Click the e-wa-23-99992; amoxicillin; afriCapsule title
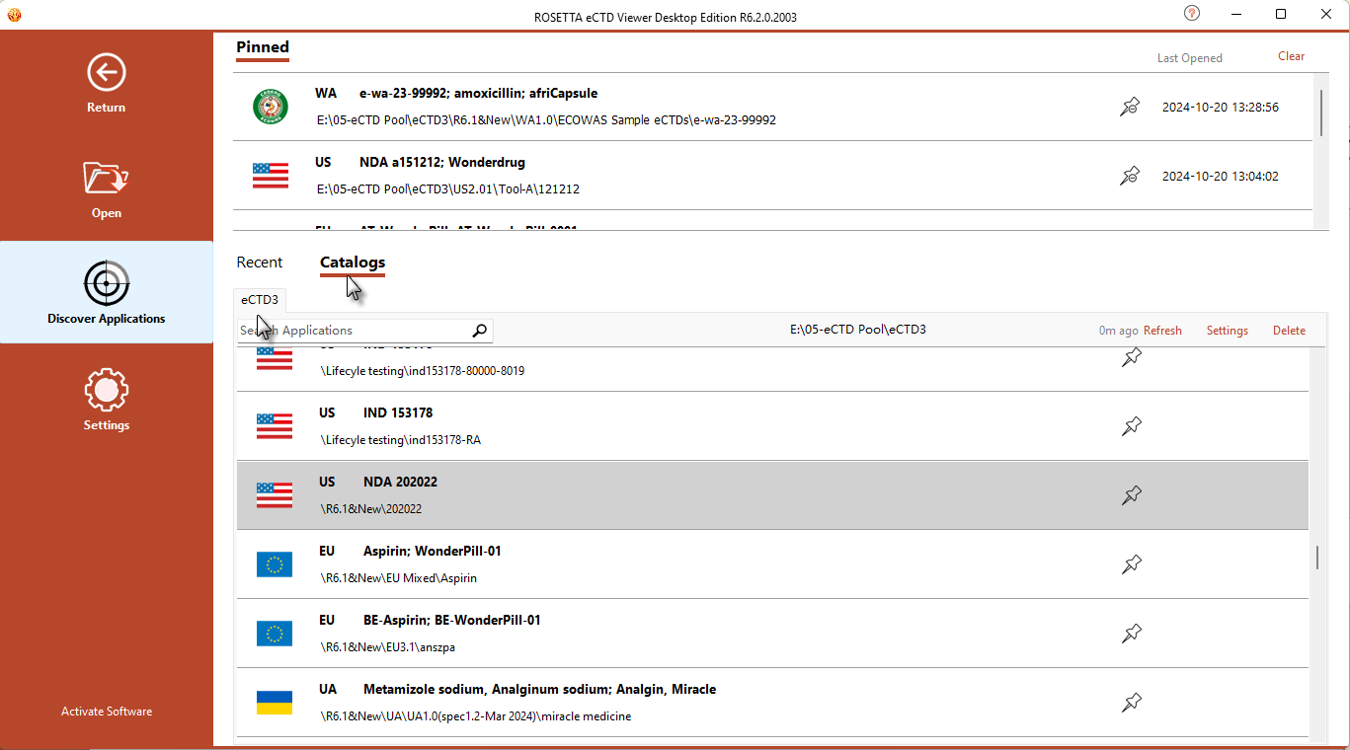The width and height of the screenshot is (1350, 750). [478, 94]
